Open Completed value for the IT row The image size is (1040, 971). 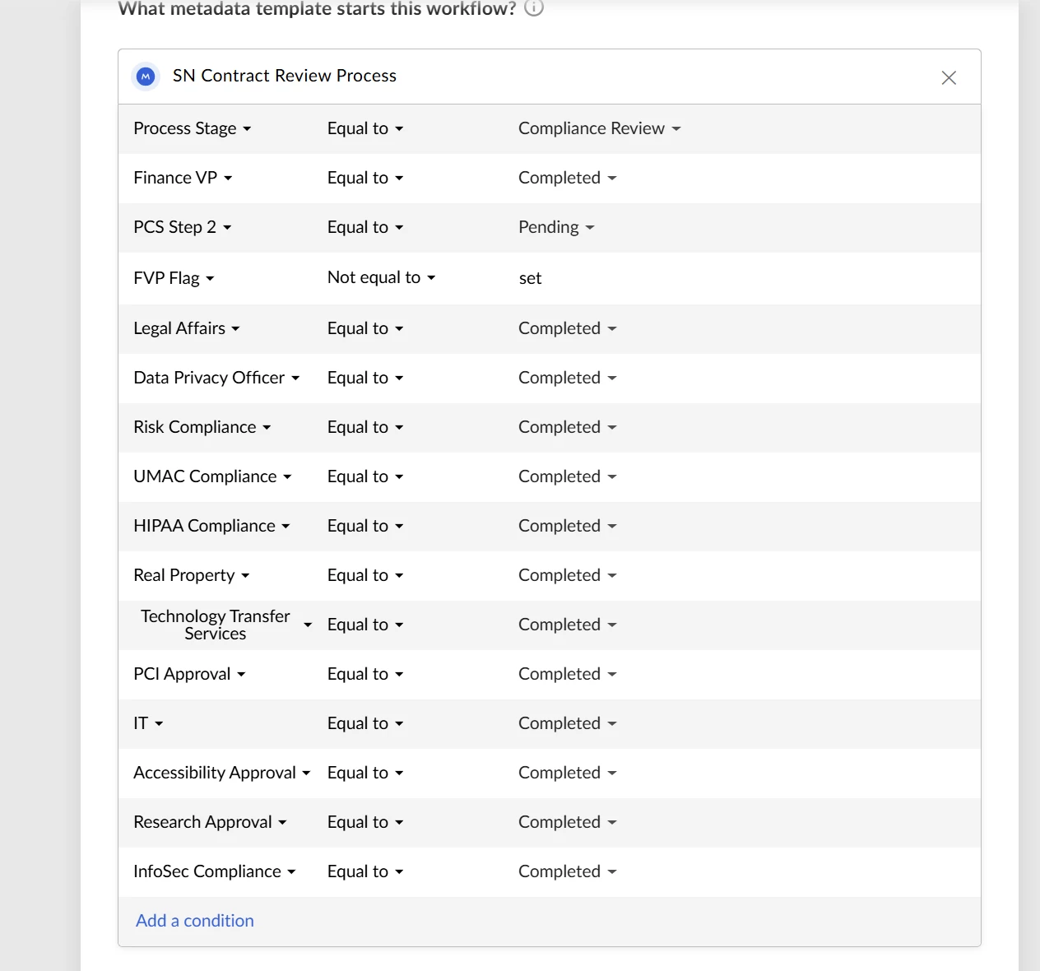tap(568, 723)
